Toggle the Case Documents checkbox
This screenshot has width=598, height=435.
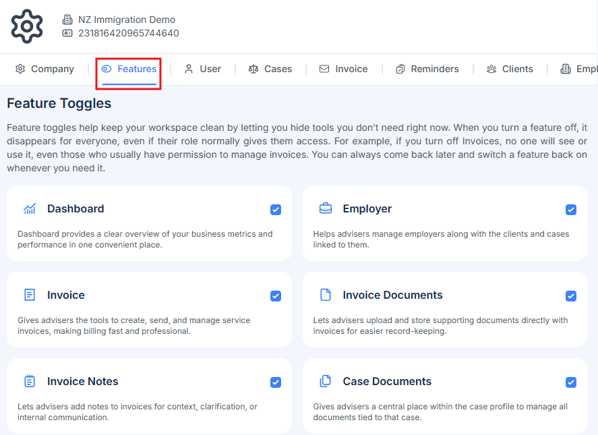(x=571, y=382)
